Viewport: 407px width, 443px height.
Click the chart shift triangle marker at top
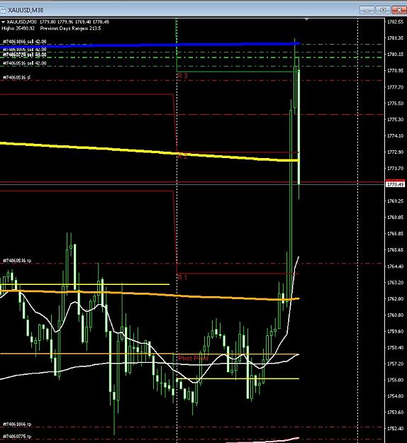tap(306, 20)
